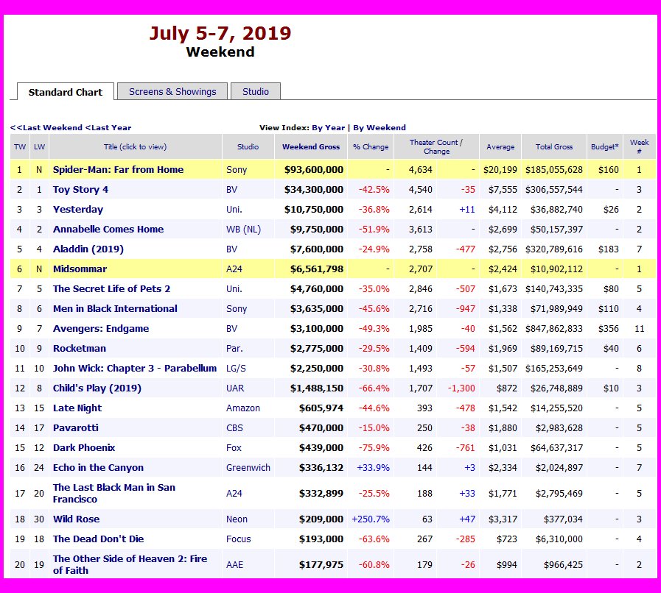661x593 pixels.
Task: Select the Wild Rose title
Action: [x=76, y=519]
